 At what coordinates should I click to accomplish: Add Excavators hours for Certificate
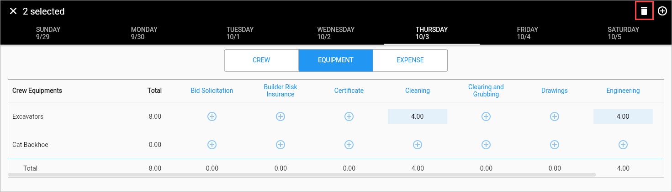pos(349,116)
